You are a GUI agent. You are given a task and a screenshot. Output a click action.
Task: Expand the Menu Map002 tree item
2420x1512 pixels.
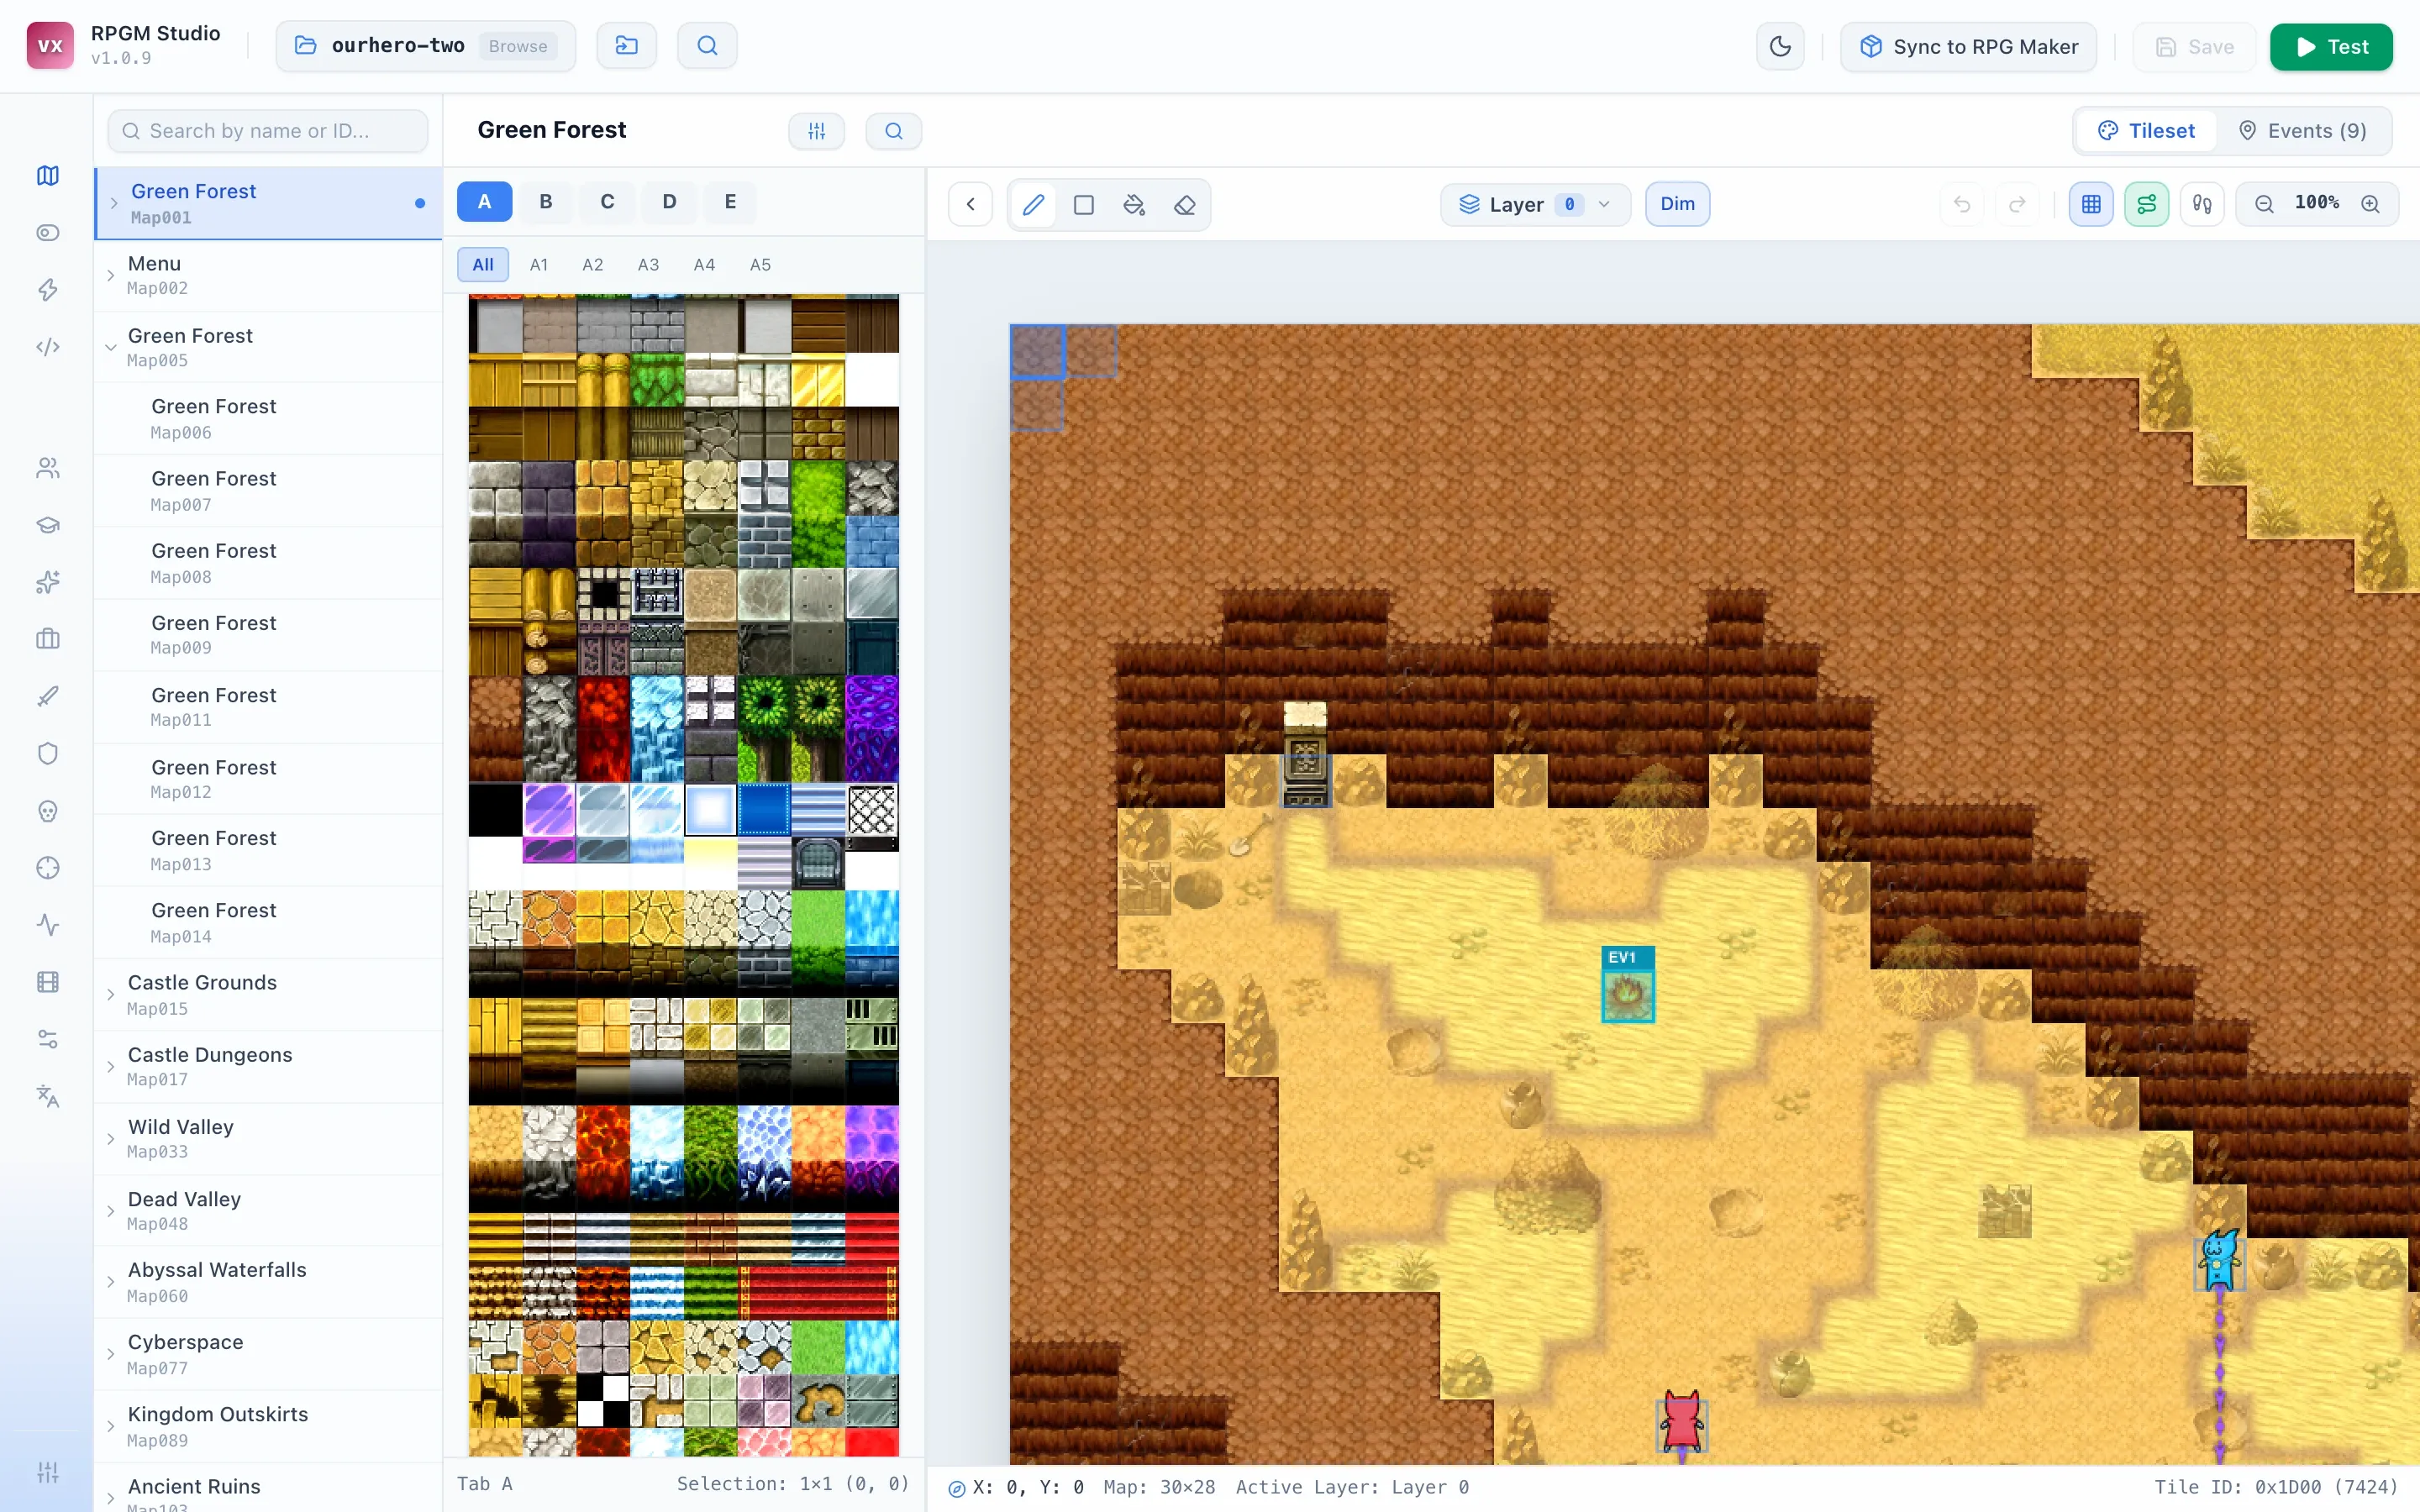(x=110, y=275)
